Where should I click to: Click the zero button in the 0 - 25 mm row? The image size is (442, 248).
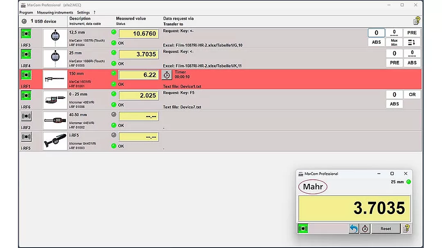click(x=395, y=95)
